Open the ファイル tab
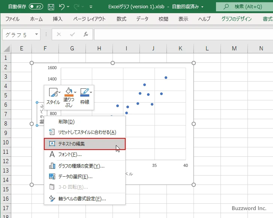The width and height of the screenshot is (273, 218). 12,19
